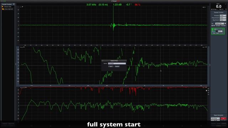Click the MIC 1 delay value field
The width and height of the screenshot is (228, 128).
[220, 31]
